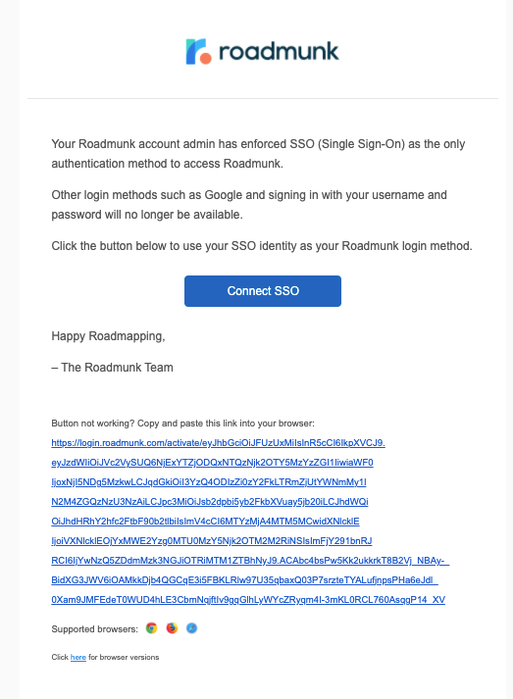The image size is (513, 699).
Task: Click link line starting with IjoiVXNlcklEOjYx
Action: pyautogui.click(x=212, y=541)
